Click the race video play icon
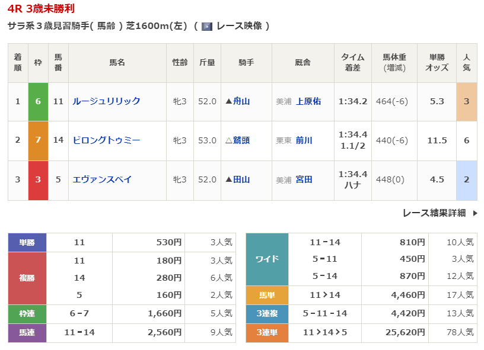The image size is (484, 350). pyautogui.click(x=207, y=26)
